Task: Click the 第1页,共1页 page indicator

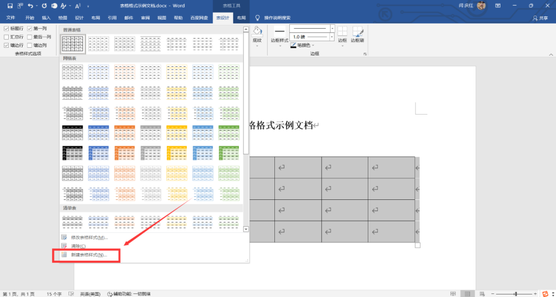Action: [19, 294]
